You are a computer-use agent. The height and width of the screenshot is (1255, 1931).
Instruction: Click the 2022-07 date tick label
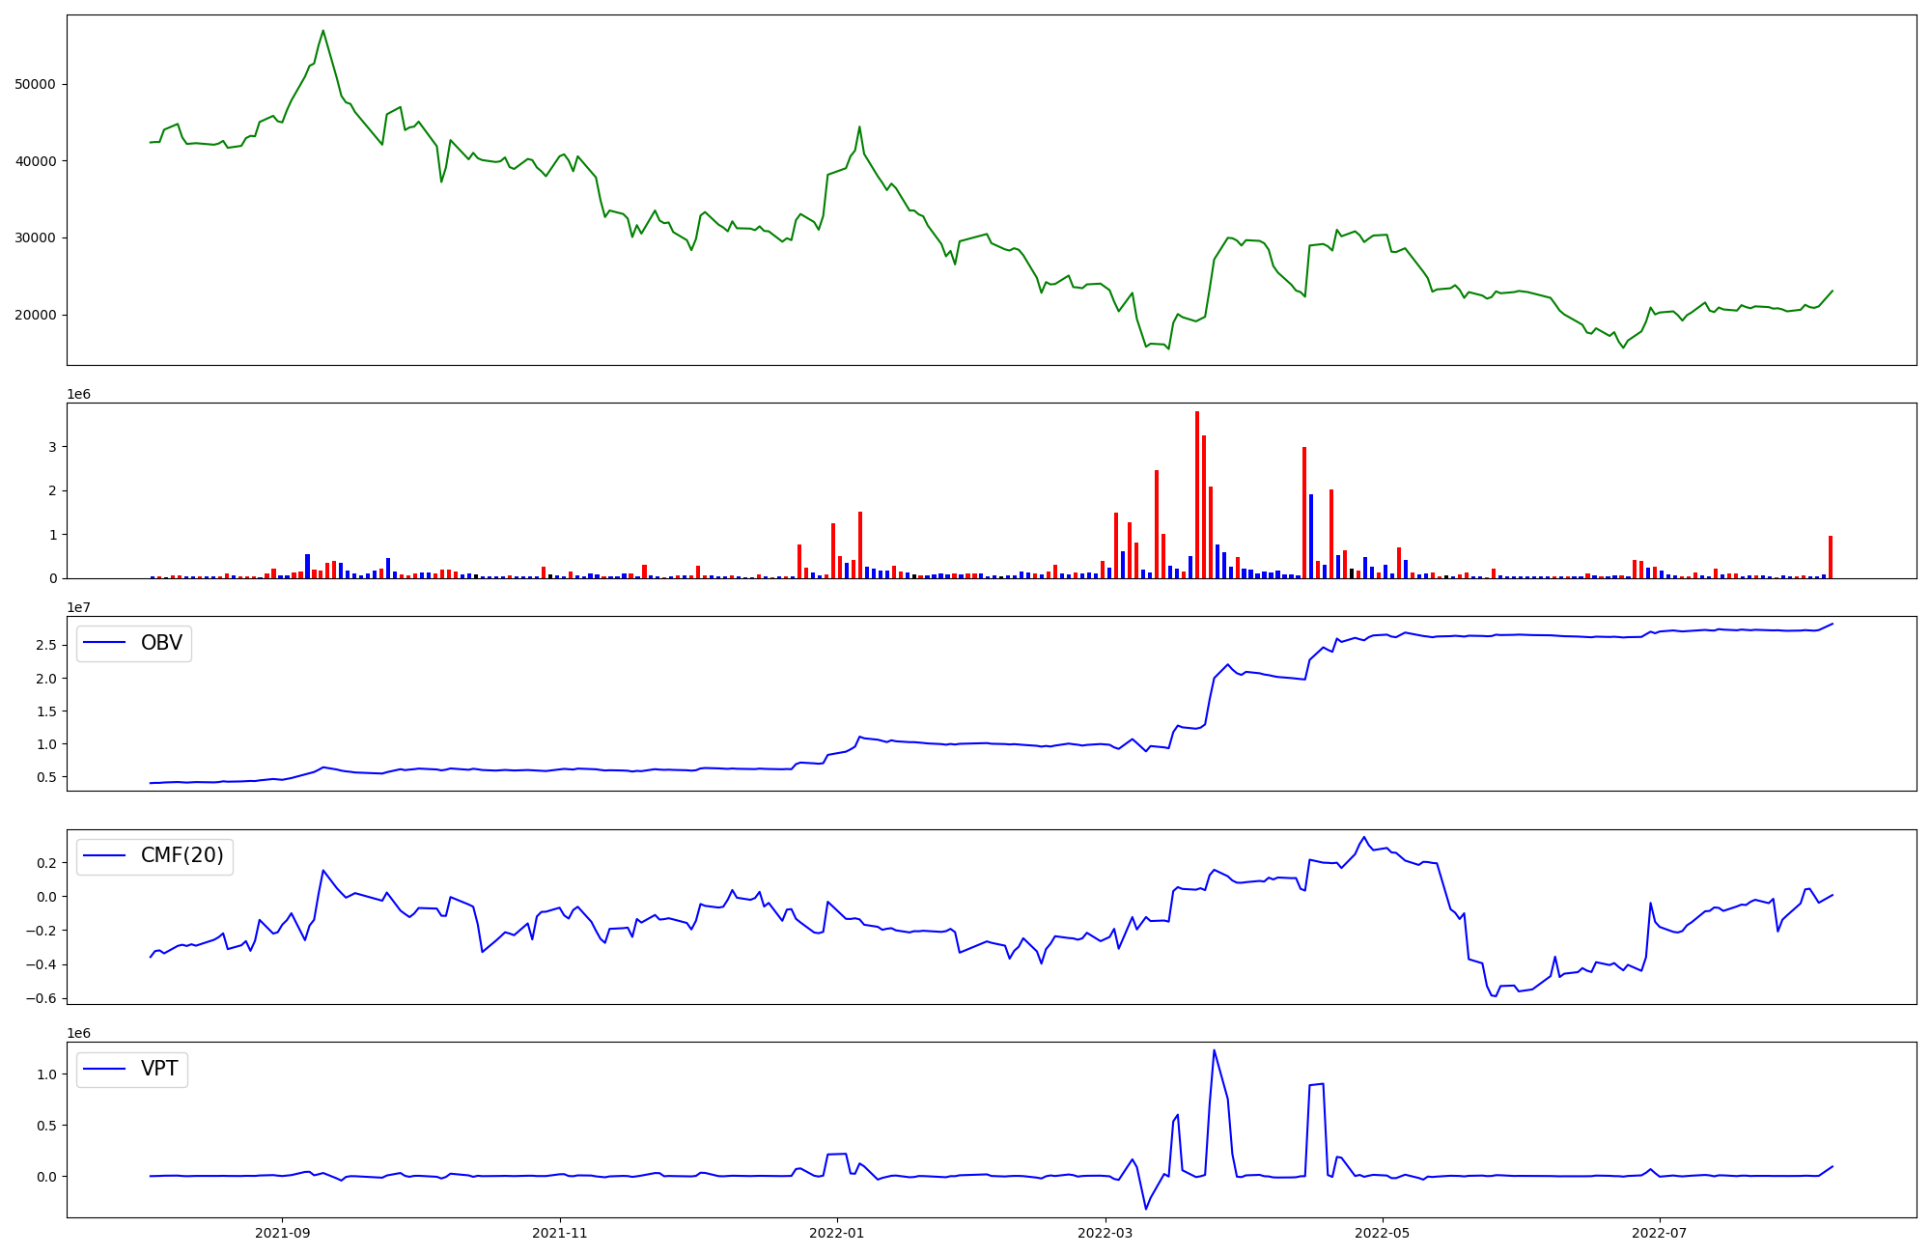(x=1659, y=1233)
